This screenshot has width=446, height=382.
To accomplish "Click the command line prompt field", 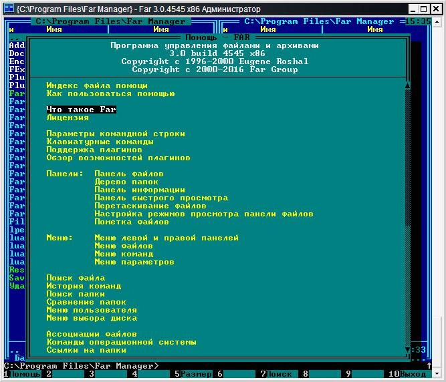I will click(x=216, y=366).
